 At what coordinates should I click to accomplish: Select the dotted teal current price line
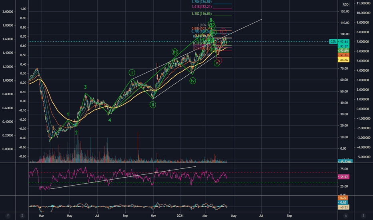tap(178, 42)
